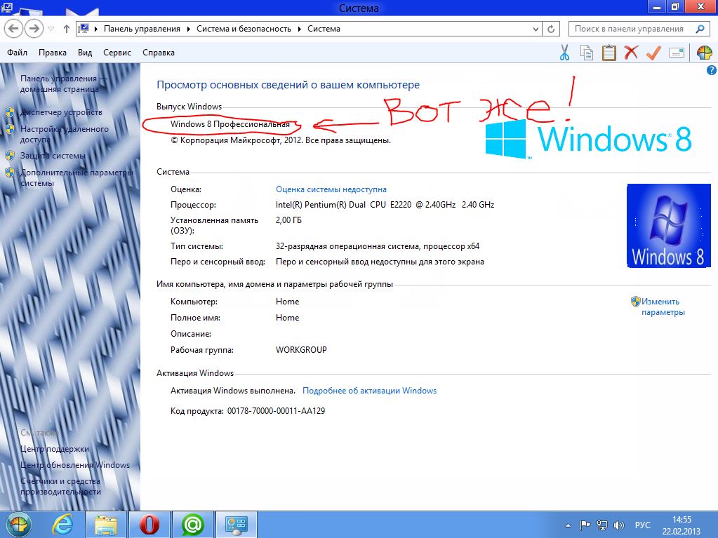The image size is (718, 538).
Task: Go forward with the Forward arrow button
Action: (x=34, y=29)
